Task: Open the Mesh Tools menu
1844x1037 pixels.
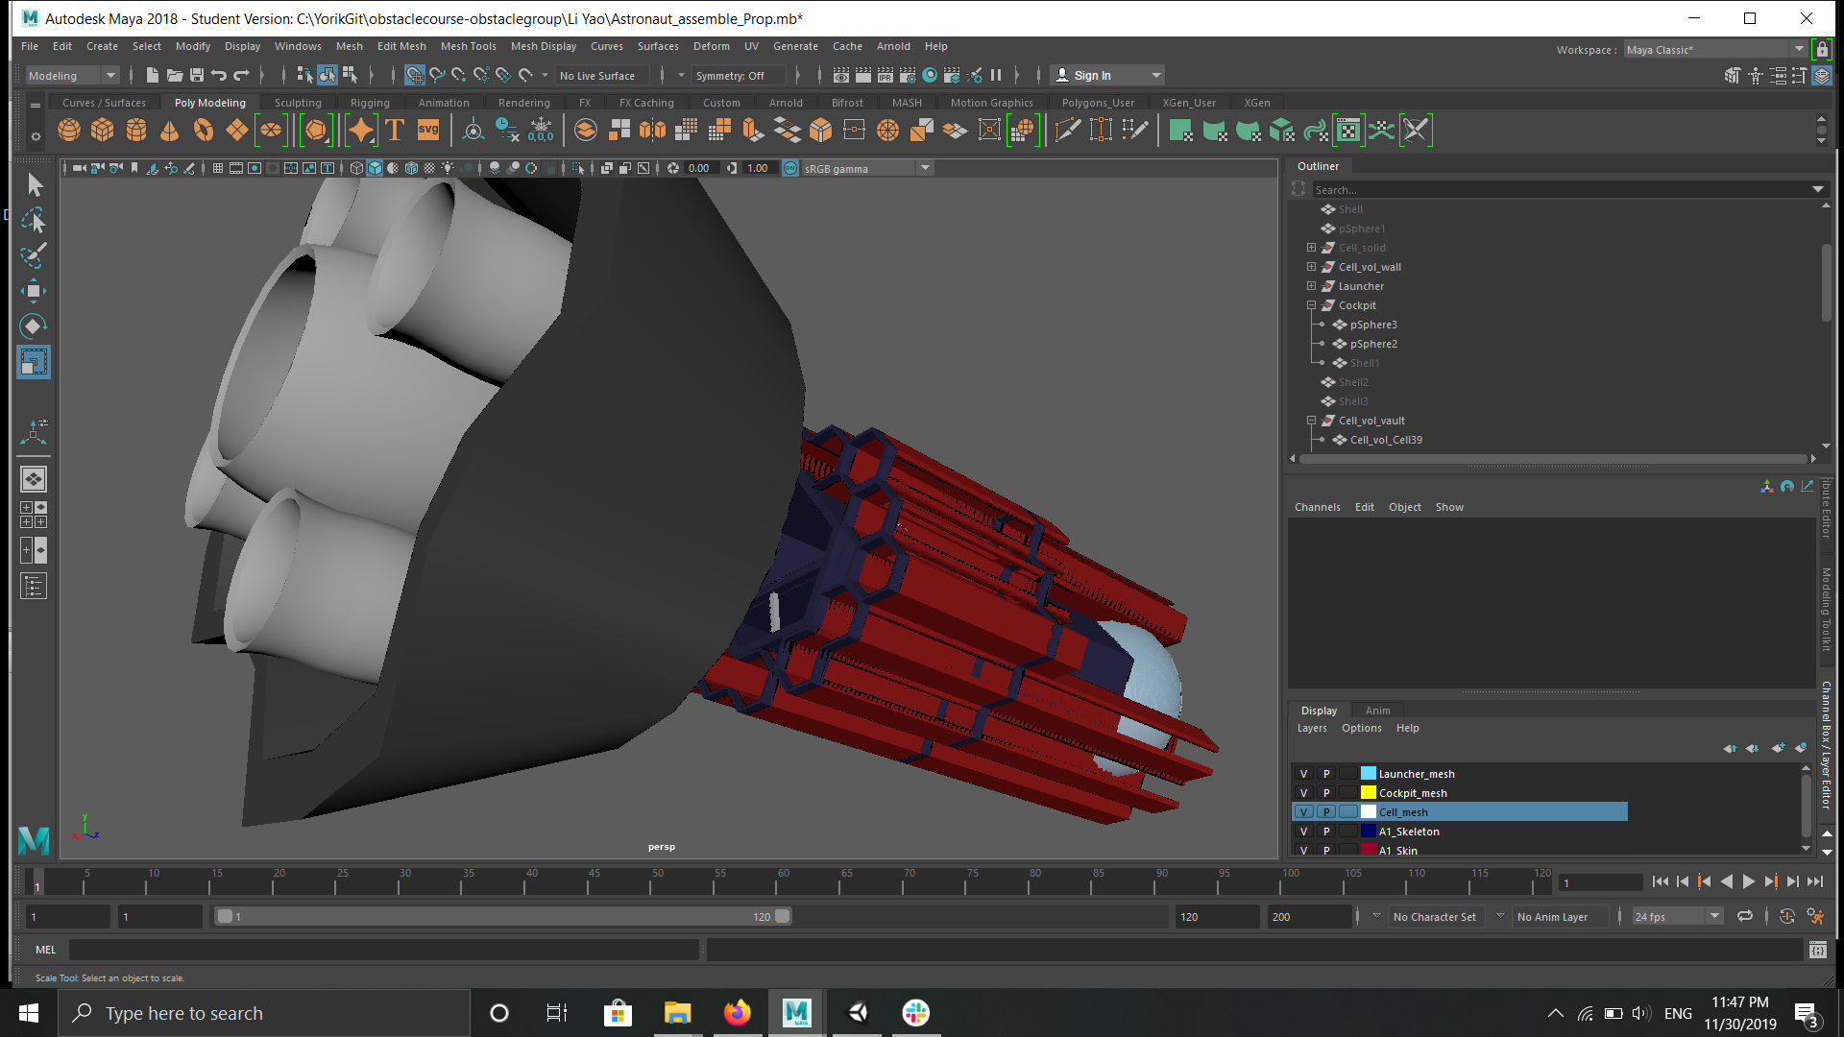Action: [x=468, y=46]
